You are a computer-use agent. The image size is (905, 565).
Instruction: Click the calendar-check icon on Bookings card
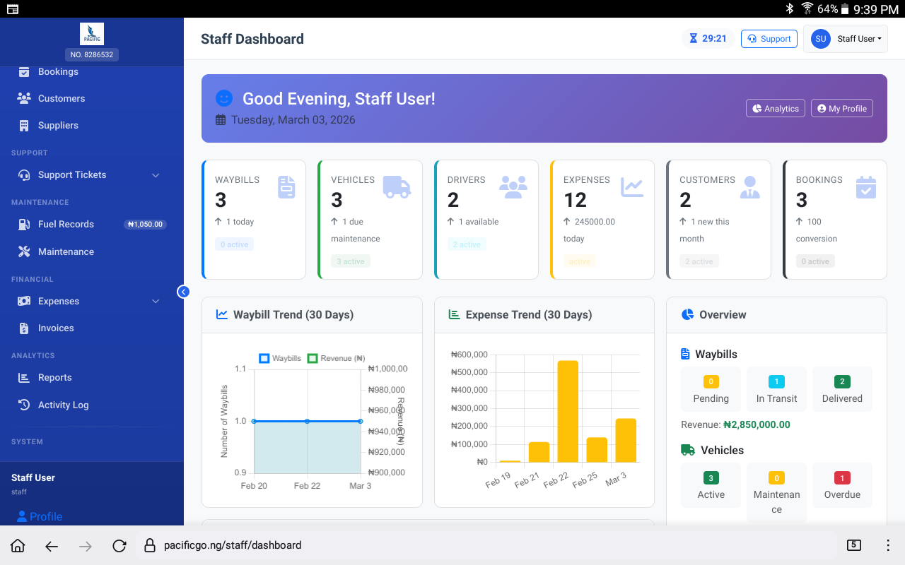click(x=865, y=187)
